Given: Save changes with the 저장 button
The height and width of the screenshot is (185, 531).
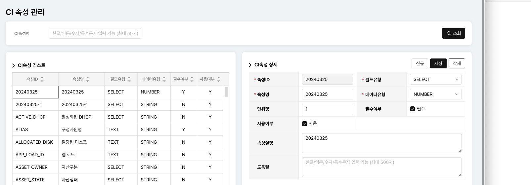Looking at the screenshot, I should pos(438,63).
